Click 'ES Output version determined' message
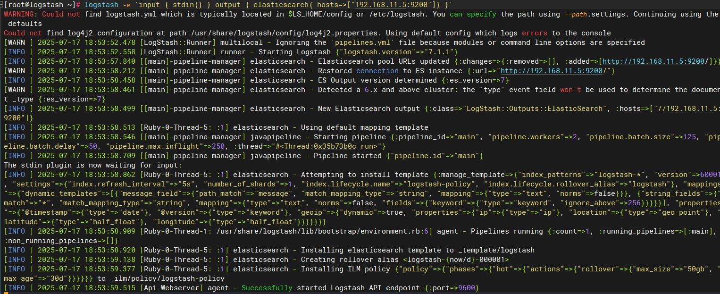The image size is (720, 294). click(x=377, y=80)
